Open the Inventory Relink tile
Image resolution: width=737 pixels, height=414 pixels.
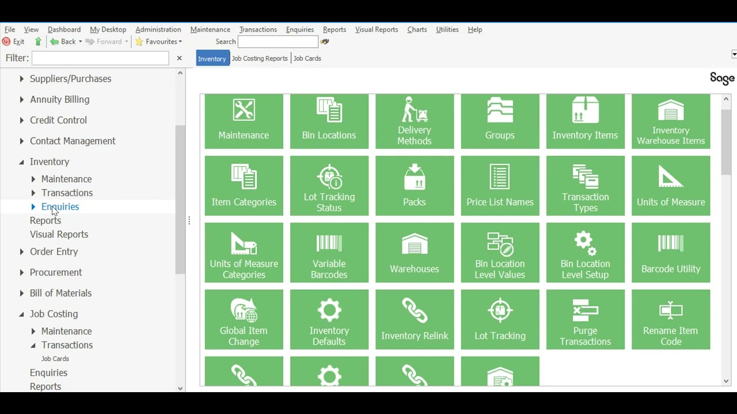(415, 319)
